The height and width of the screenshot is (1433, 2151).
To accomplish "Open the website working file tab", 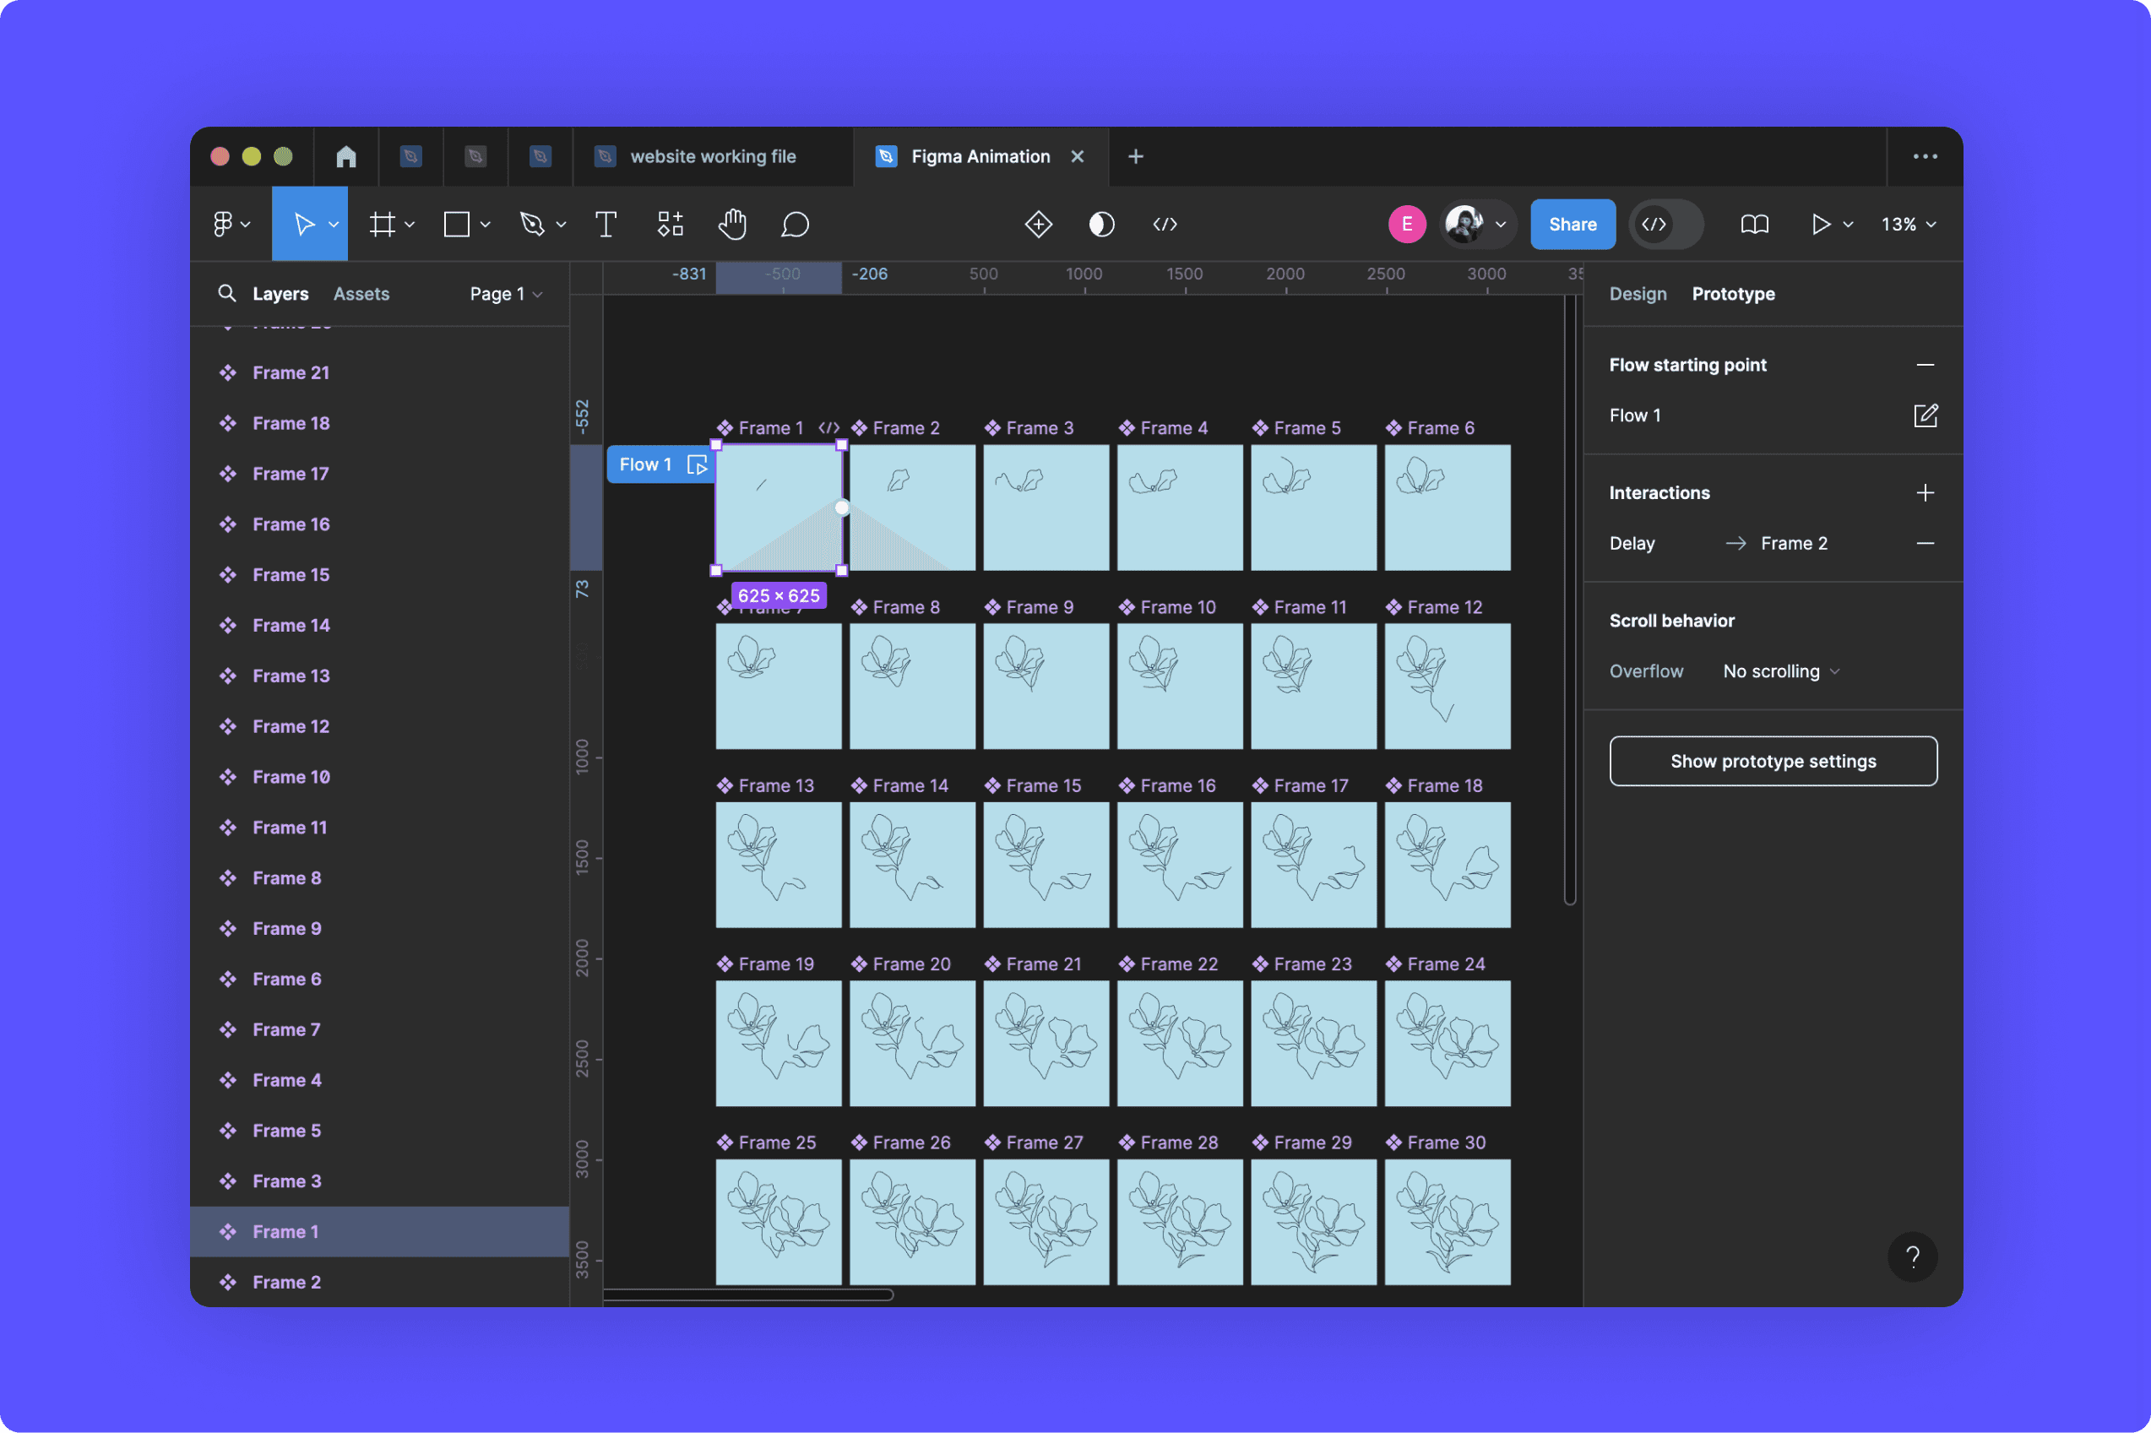I will tap(713, 156).
